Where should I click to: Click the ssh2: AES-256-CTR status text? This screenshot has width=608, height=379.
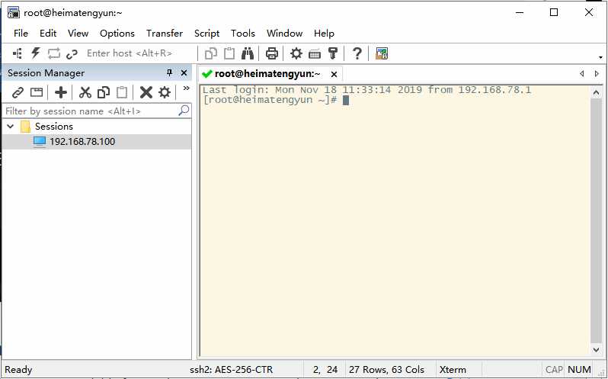(x=231, y=370)
